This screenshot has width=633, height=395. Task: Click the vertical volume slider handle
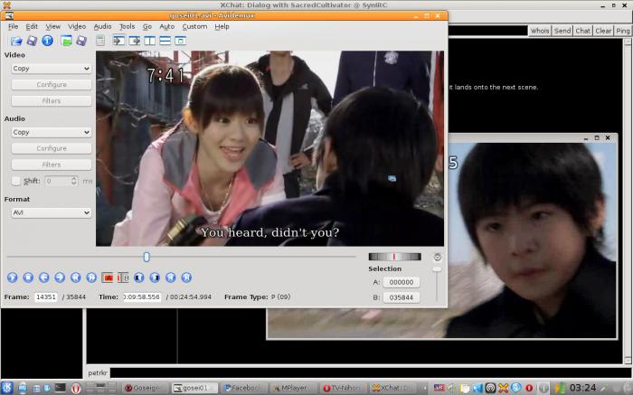[x=437, y=269]
